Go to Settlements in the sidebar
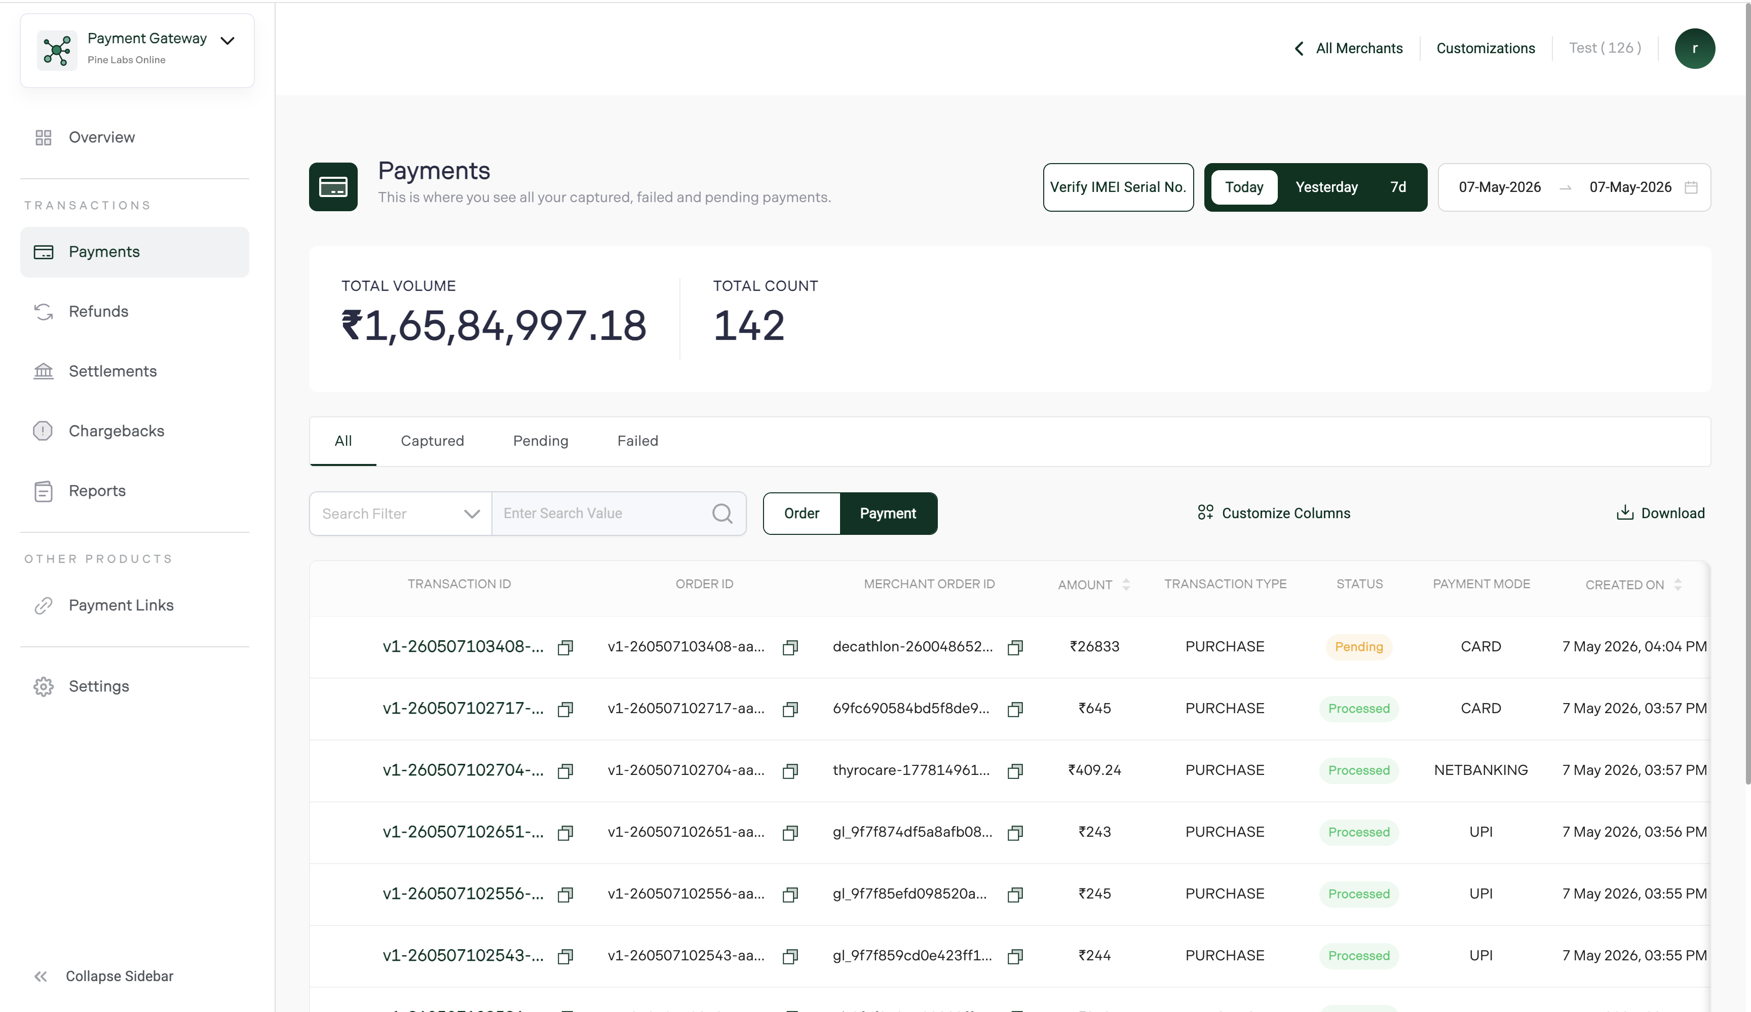 coord(135,371)
